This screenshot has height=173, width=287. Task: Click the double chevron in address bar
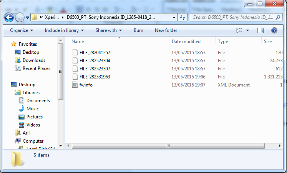click(x=41, y=17)
